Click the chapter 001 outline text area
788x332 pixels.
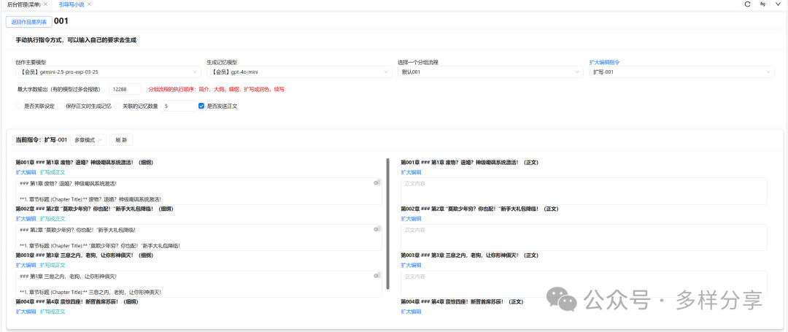pyautogui.click(x=198, y=191)
